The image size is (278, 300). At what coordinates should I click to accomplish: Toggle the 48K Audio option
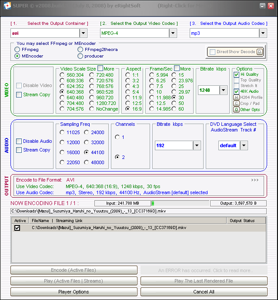236,91
